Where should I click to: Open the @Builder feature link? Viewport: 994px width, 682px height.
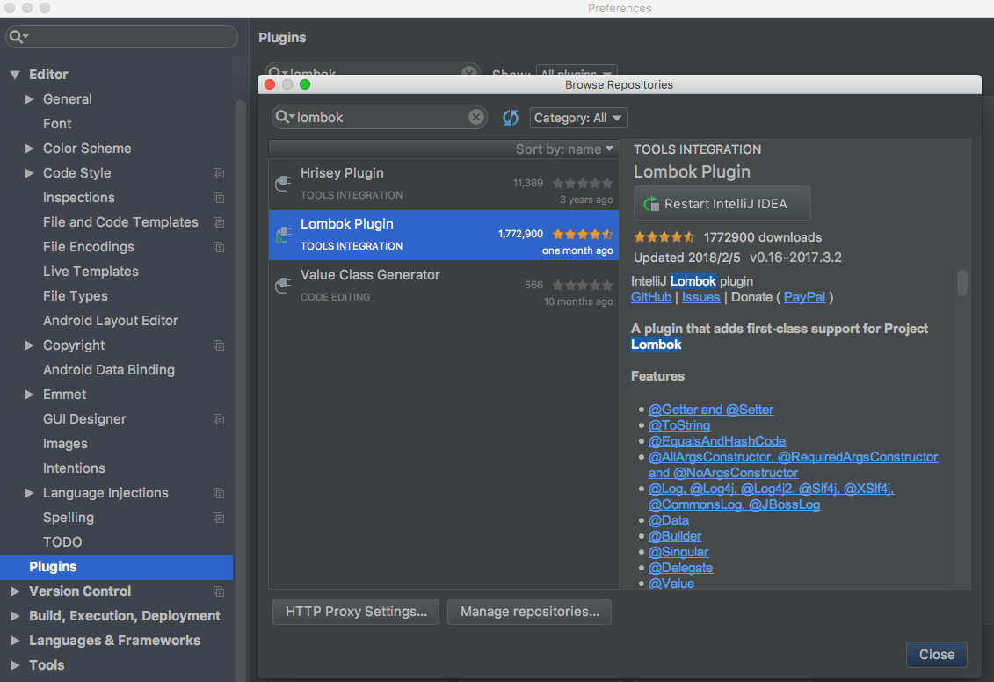click(x=674, y=536)
